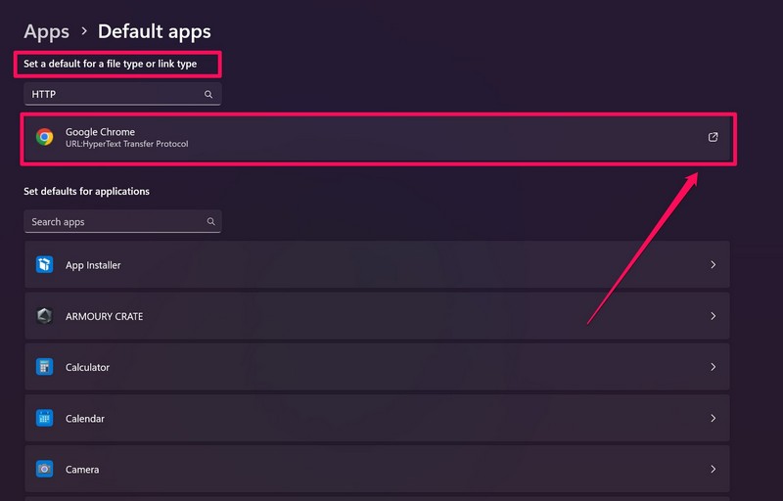Image resolution: width=783 pixels, height=501 pixels.
Task: Click the Google Chrome icon
Action: (44, 137)
